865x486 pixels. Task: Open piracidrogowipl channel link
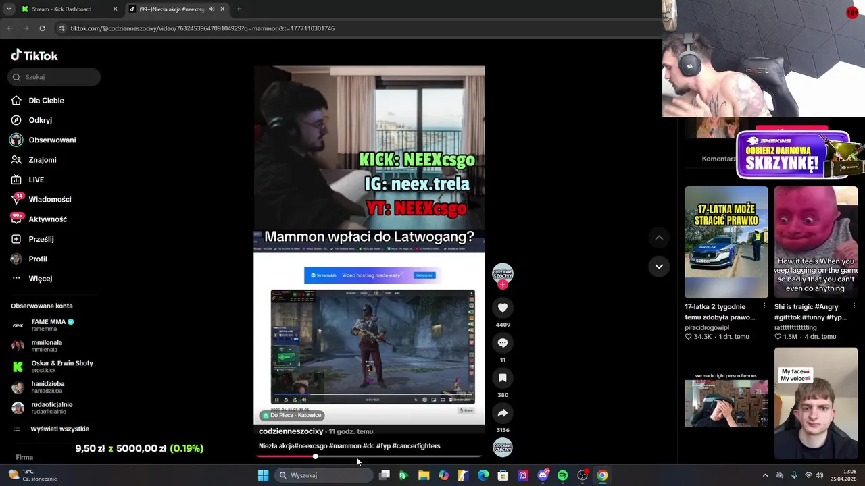[707, 327]
